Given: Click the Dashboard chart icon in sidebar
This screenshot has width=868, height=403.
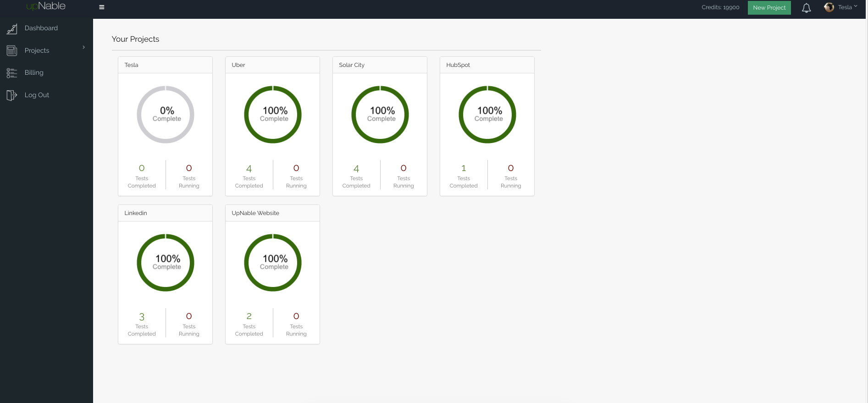Looking at the screenshot, I should tap(12, 29).
